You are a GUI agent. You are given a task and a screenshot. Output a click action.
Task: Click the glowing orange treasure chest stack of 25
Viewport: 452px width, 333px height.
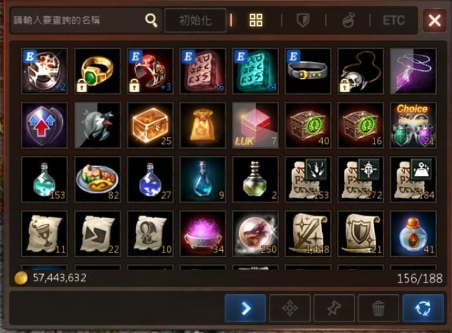coord(150,125)
